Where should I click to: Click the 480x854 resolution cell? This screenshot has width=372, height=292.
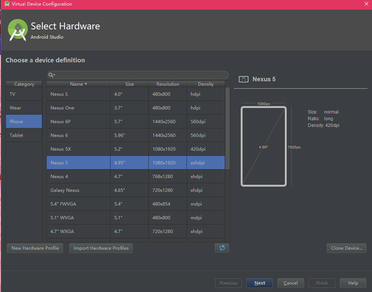pos(168,204)
